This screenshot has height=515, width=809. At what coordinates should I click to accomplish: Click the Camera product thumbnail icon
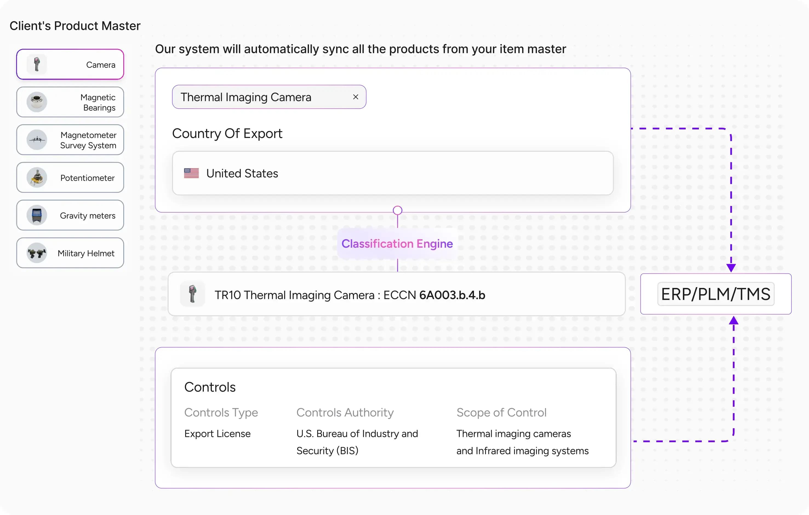pyautogui.click(x=37, y=64)
